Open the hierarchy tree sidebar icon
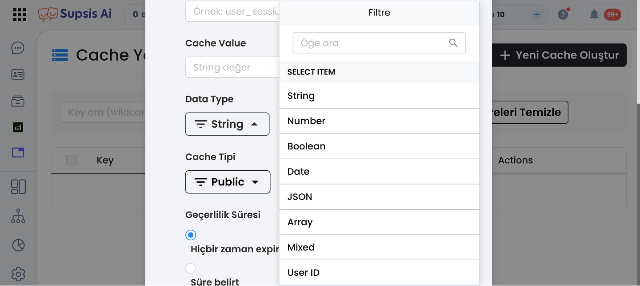640x286 pixels. coord(18,216)
